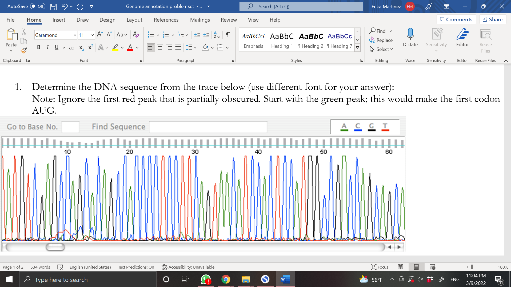This screenshot has width=511, height=287.
Task: Open the Select dropdown in Editing
Action: [x=381, y=49]
